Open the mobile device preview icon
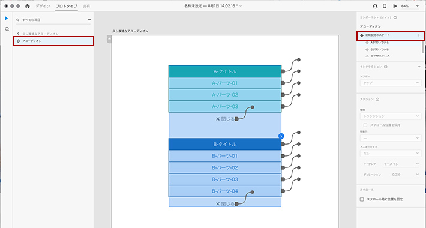The height and width of the screenshot is (228, 426). click(x=385, y=6)
